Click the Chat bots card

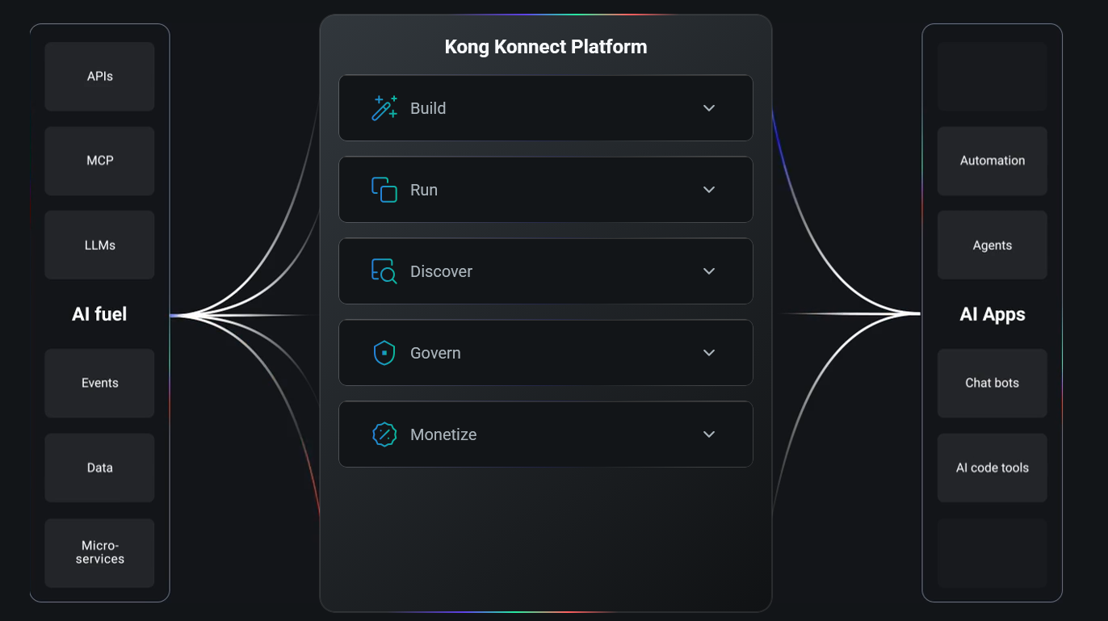point(992,383)
